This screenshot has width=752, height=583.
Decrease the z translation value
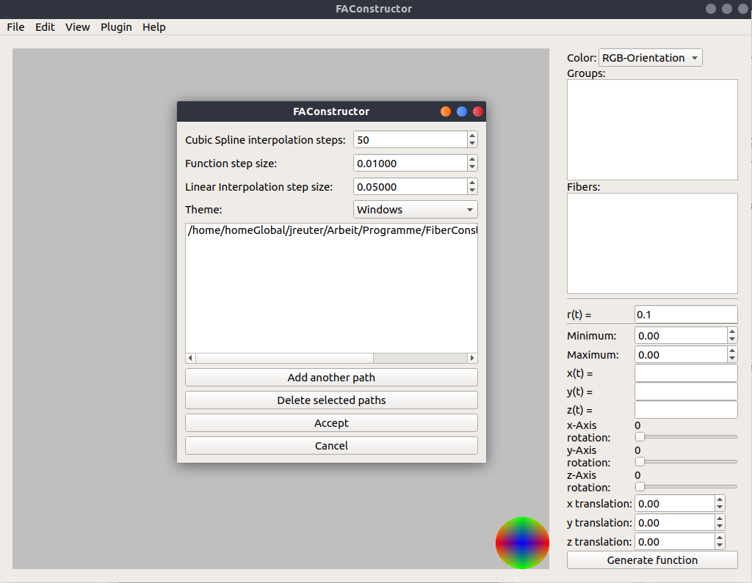tap(720, 546)
